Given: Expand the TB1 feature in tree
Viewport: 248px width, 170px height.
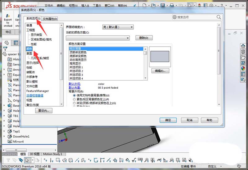Looking at the screenshot, I should point(4,116).
